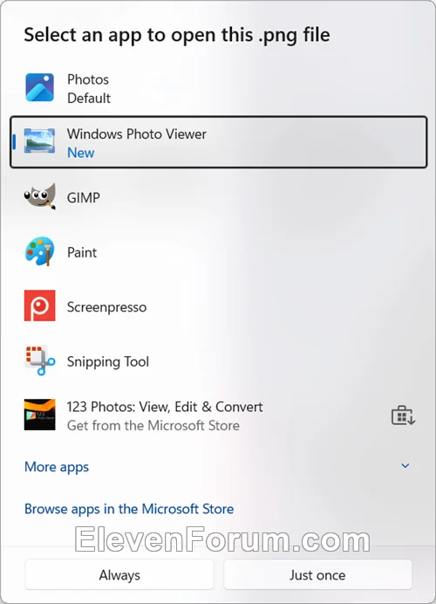Click the GIMP mascot icon

(x=39, y=196)
